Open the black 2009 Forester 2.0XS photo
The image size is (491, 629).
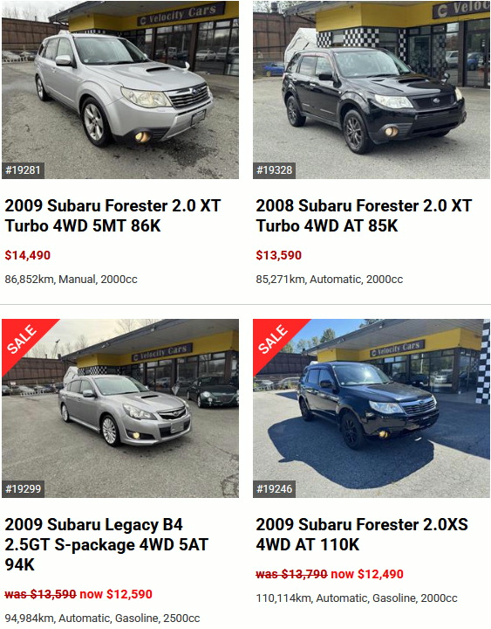point(372,408)
